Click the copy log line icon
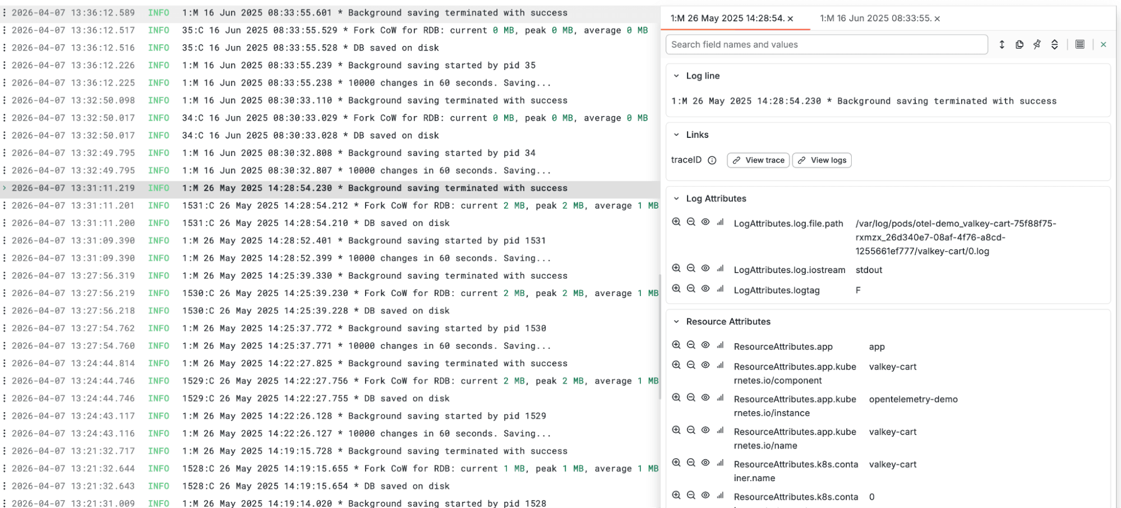The height and width of the screenshot is (508, 1121). pyautogui.click(x=1019, y=44)
